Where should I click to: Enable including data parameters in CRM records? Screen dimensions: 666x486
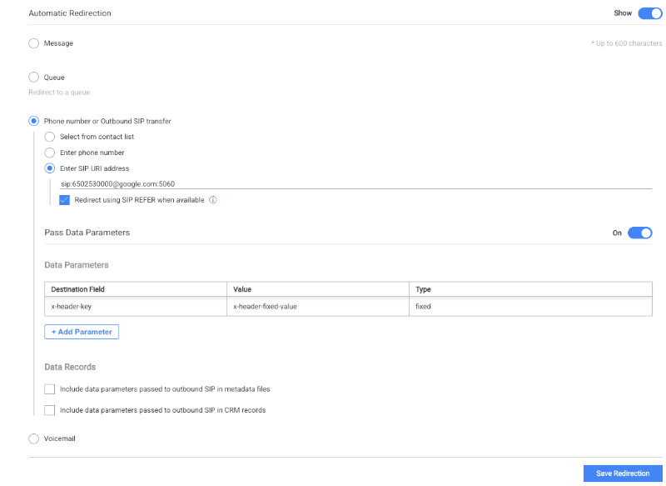49,409
